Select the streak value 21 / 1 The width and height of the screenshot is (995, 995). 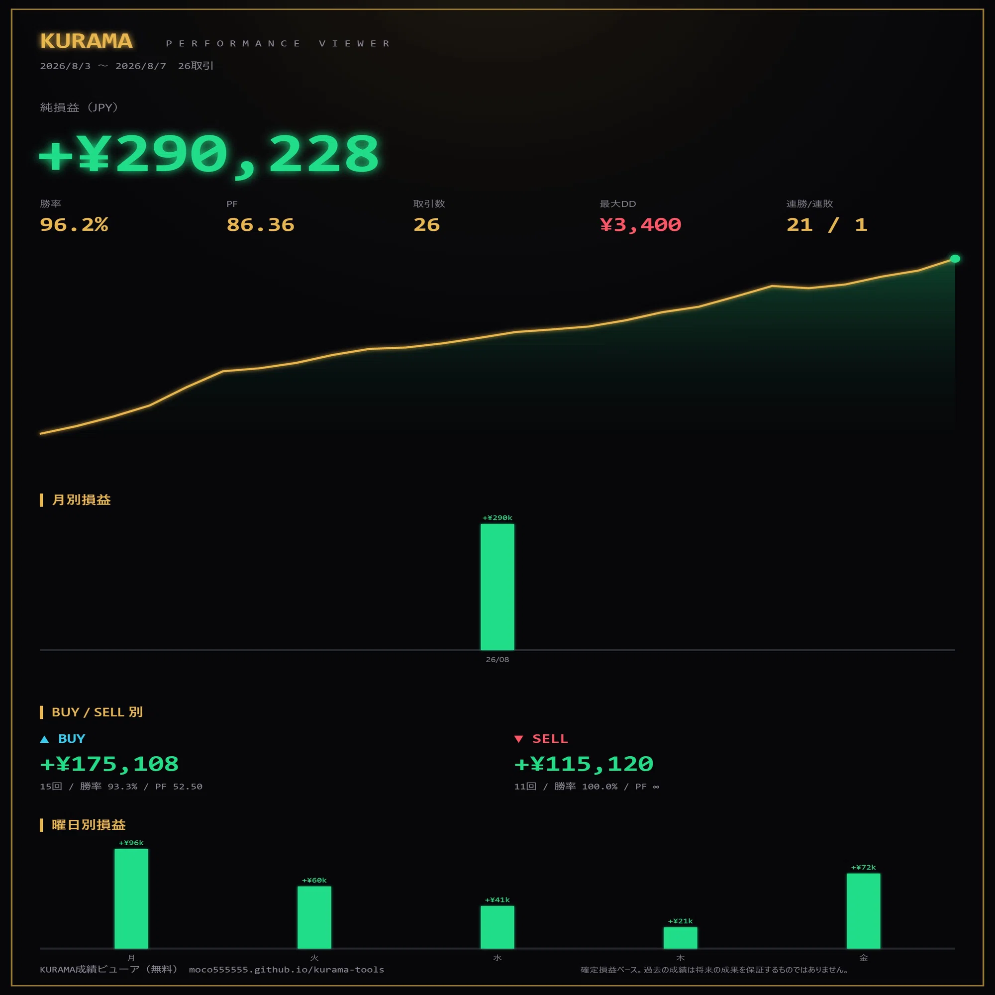point(827,224)
